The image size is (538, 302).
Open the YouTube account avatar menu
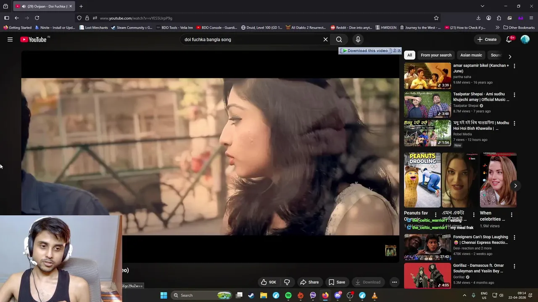pyautogui.click(x=525, y=39)
